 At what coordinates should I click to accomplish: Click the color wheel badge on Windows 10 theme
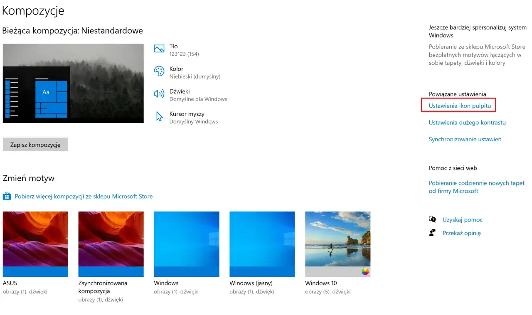pyautogui.click(x=365, y=272)
